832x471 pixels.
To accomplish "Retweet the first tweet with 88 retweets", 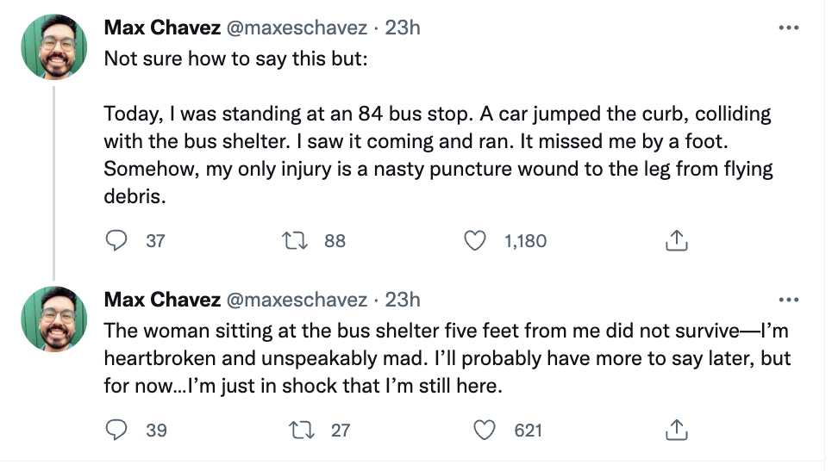I will (296, 241).
